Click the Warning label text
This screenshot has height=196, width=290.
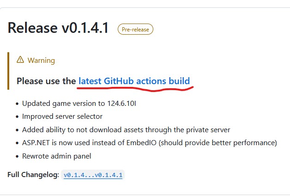point(41,61)
